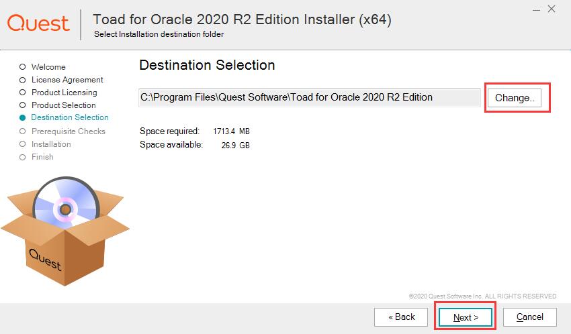
Task: Go back with the « Back button
Action: point(401,317)
